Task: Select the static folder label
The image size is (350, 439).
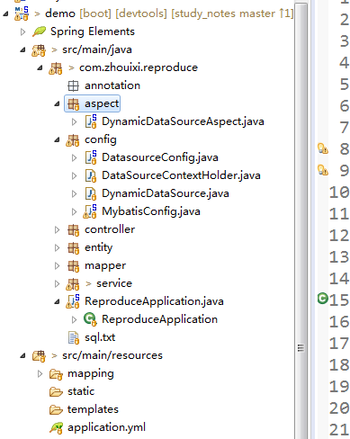Action: (81, 391)
